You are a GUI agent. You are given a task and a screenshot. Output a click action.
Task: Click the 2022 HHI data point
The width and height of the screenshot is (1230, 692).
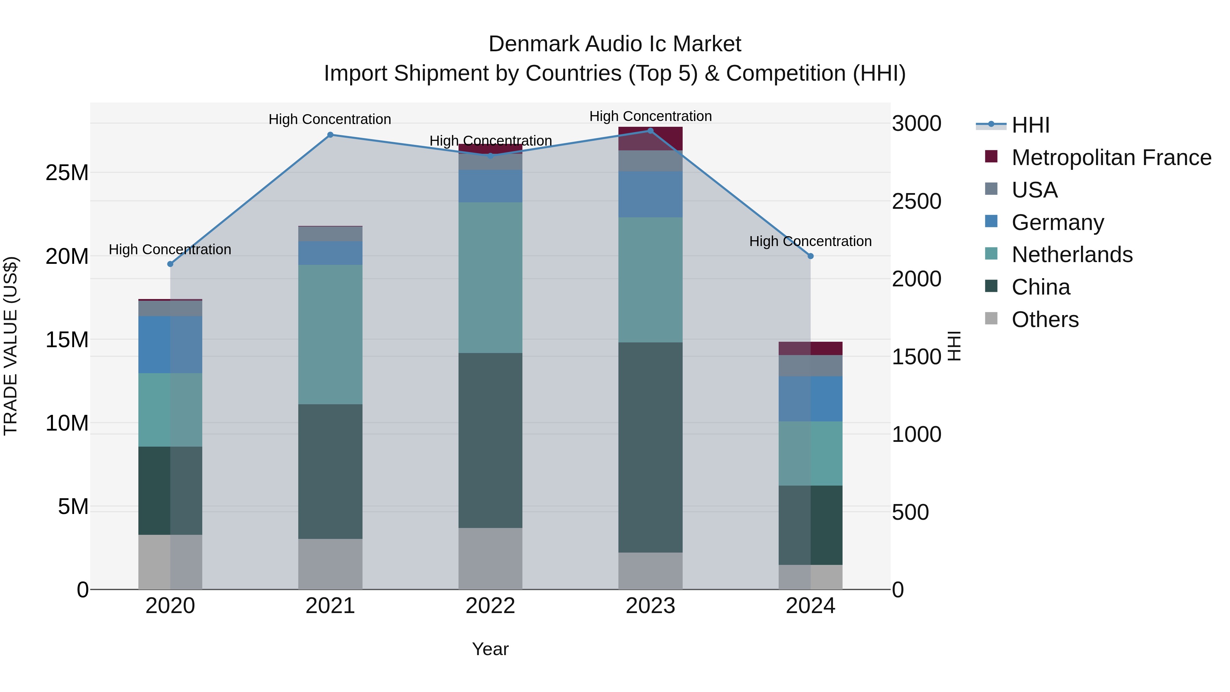coord(490,156)
